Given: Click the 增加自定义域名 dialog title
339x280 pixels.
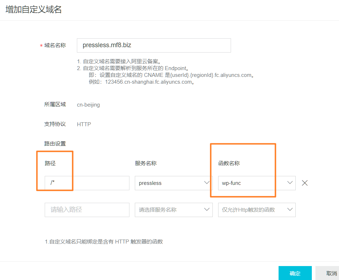Looking at the screenshot, I should 34,10.
